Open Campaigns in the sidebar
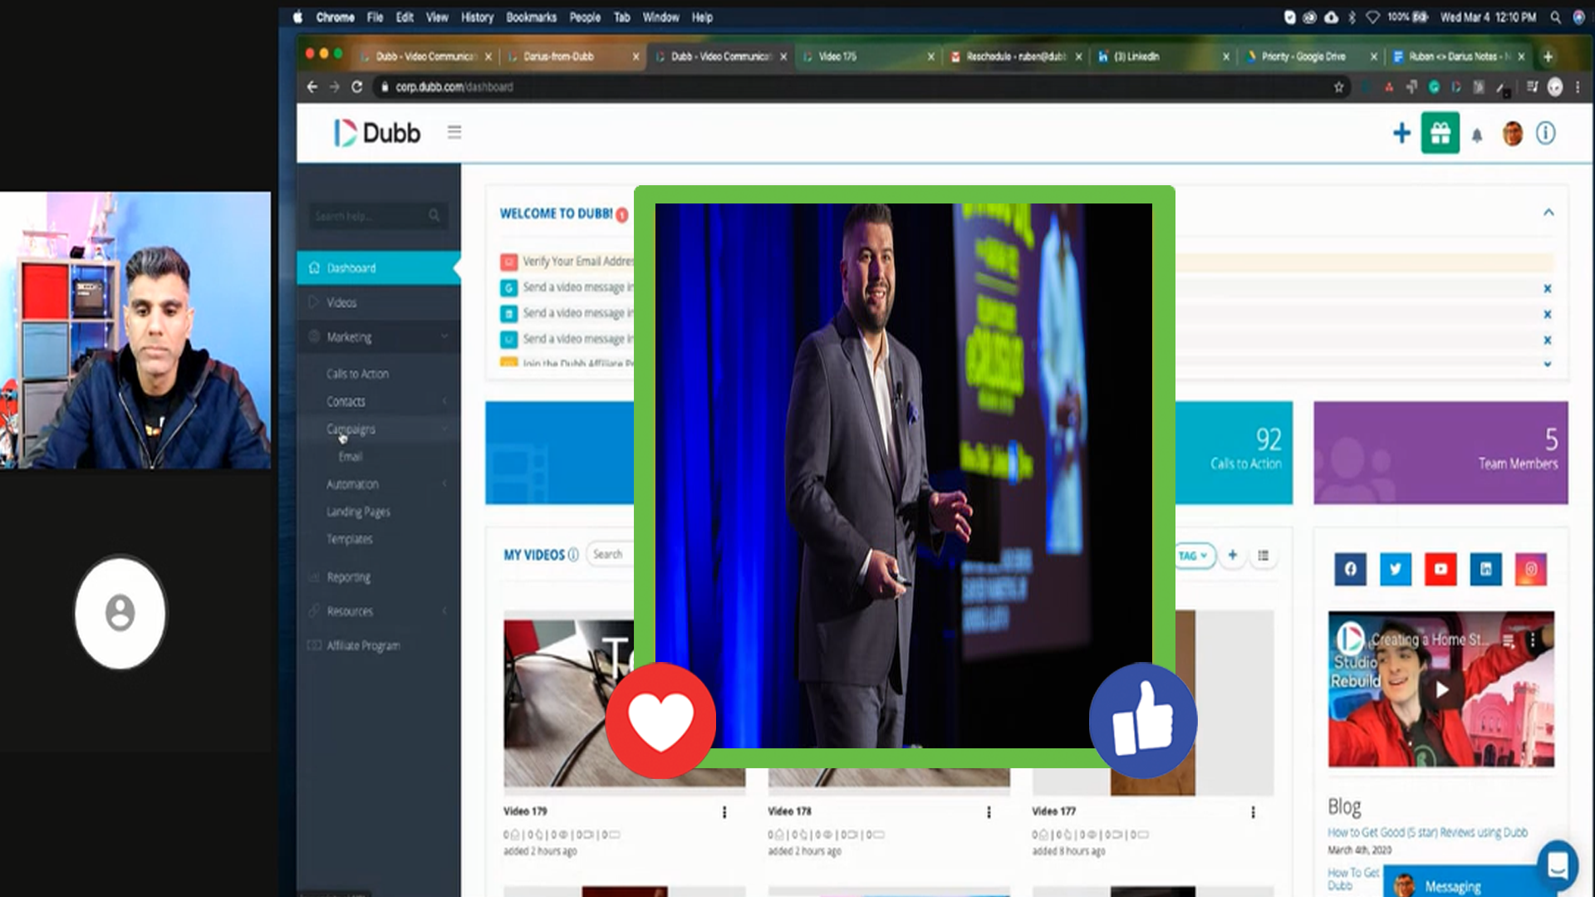The height and width of the screenshot is (897, 1595). click(351, 429)
